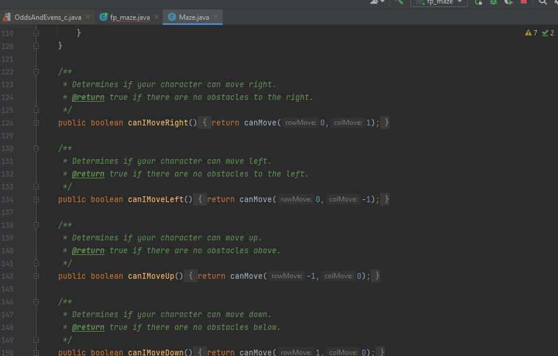Click line number 142 in the gutter
The image size is (558, 356).
(x=8, y=276)
